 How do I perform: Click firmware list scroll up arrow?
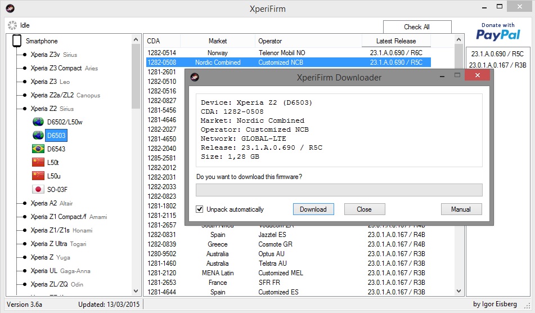459,39
